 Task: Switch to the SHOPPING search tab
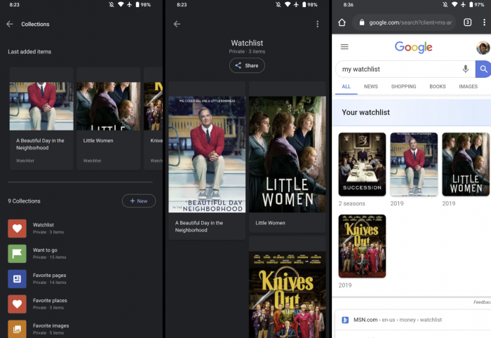(403, 87)
